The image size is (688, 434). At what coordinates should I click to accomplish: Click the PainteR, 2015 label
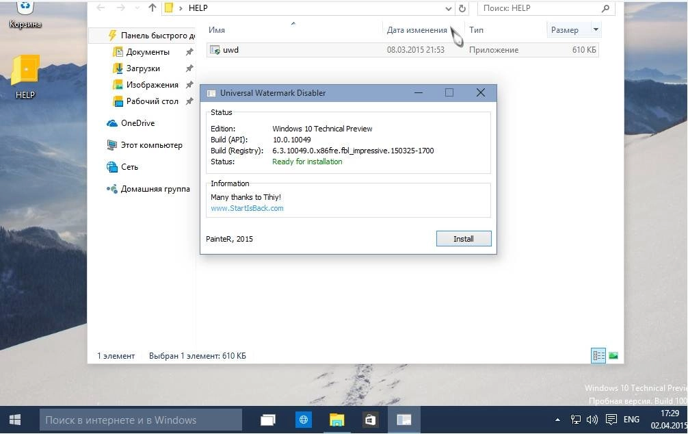click(229, 239)
